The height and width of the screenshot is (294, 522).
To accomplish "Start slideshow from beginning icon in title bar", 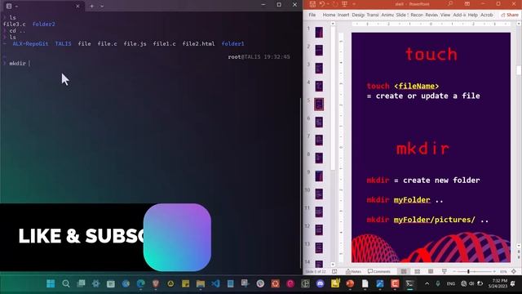I will pyautogui.click(x=344, y=4).
